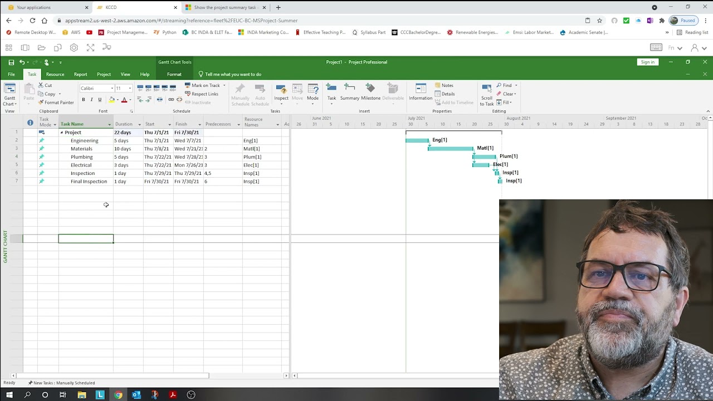Click the Indent Task arrow icon
The height and width of the screenshot is (401, 713).
tap(148, 100)
